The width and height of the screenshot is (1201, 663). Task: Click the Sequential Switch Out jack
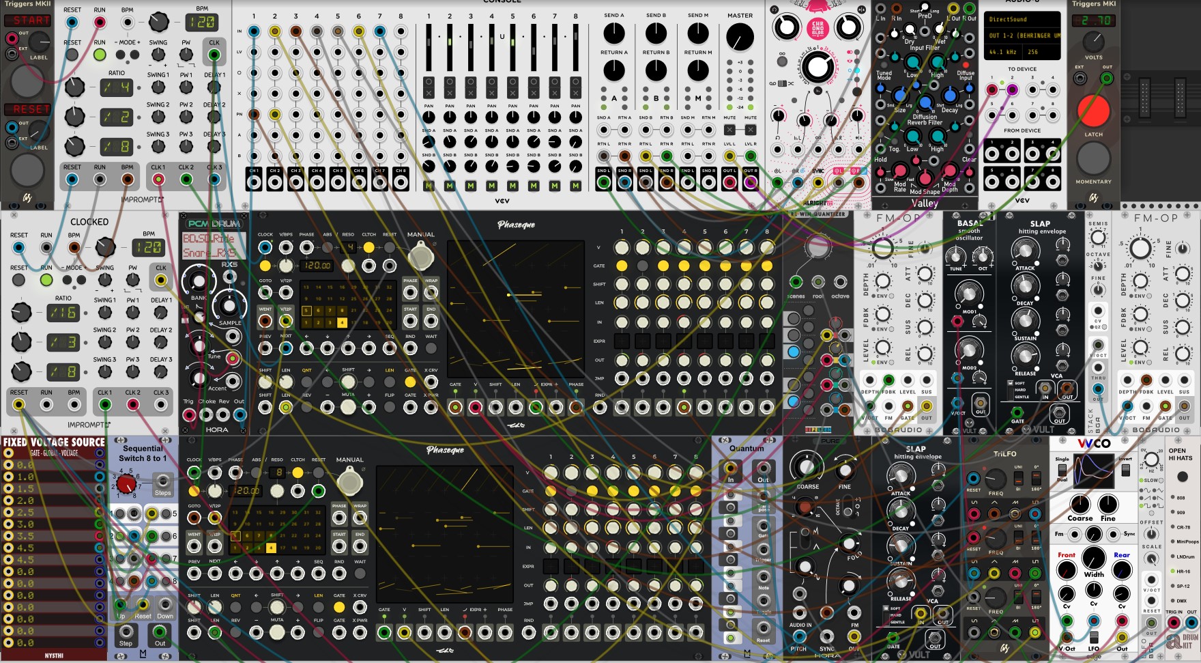[160, 632]
